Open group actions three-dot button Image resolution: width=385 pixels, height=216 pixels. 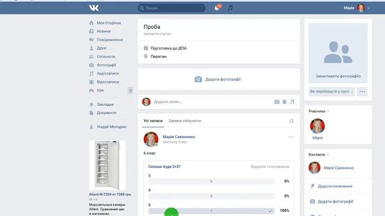[362, 91]
